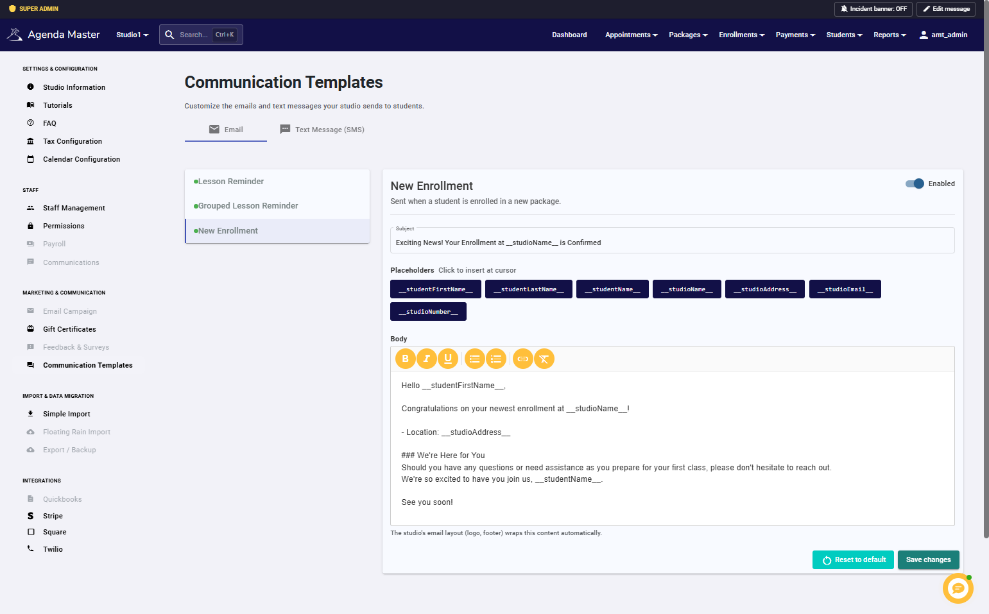Click the Square integration icon
The height and width of the screenshot is (614, 989).
point(30,532)
